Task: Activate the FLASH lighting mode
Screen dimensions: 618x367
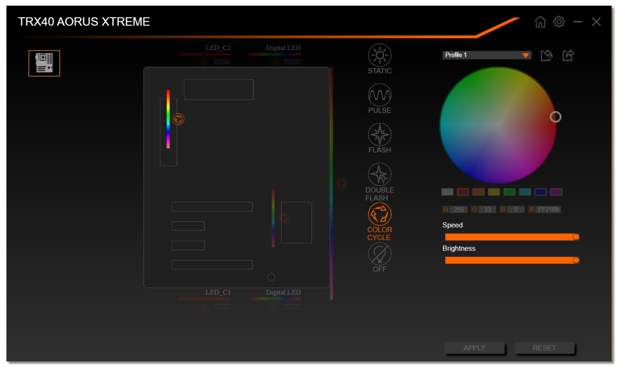Action: pos(380,138)
